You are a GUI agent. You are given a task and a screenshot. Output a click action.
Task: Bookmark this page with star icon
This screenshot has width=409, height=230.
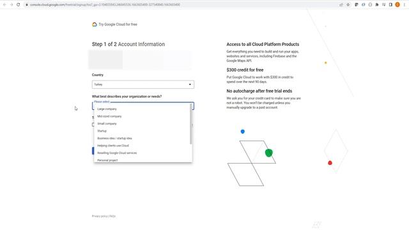[x=348, y=4]
